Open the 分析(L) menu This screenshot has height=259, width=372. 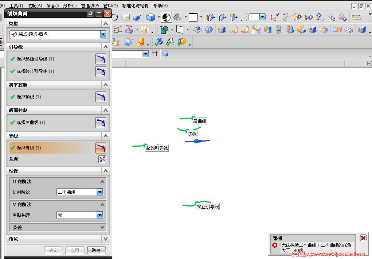[x=70, y=6]
